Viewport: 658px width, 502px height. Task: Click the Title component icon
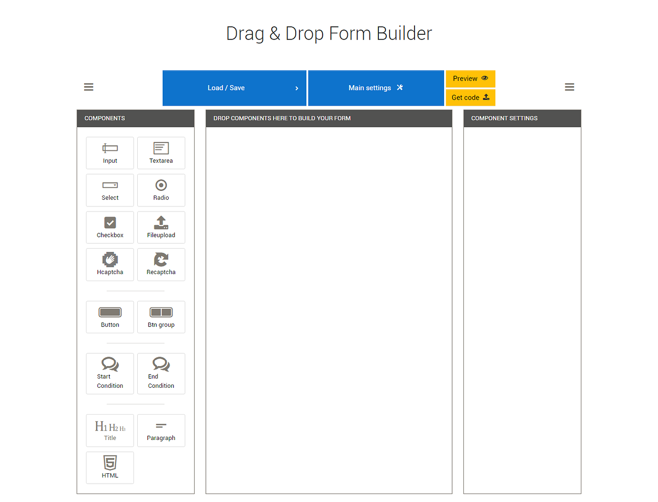(110, 430)
